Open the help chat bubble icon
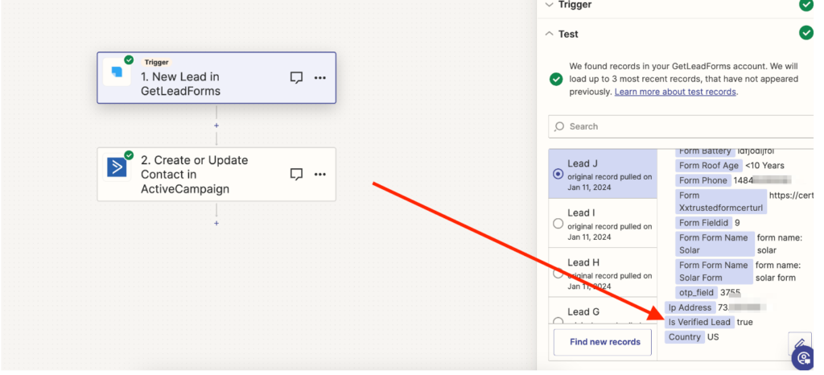The height and width of the screenshot is (375, 824). [x=803, y=358]
